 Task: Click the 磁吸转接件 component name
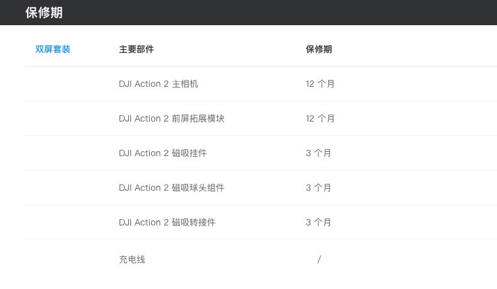194,222
